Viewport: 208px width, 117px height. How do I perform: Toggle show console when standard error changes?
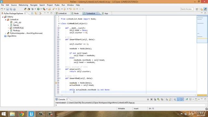182,99
